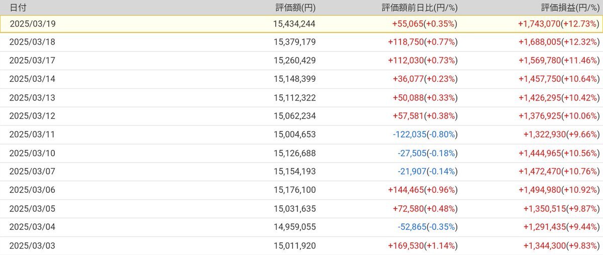Viewport: 603px width, 255px height.
Task: Click valuation amount 14,959,055
Action: click(x=294, y=227)
